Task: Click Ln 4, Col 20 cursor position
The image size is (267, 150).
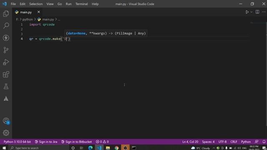Action: pyautogui.click(x=190, y=142)
